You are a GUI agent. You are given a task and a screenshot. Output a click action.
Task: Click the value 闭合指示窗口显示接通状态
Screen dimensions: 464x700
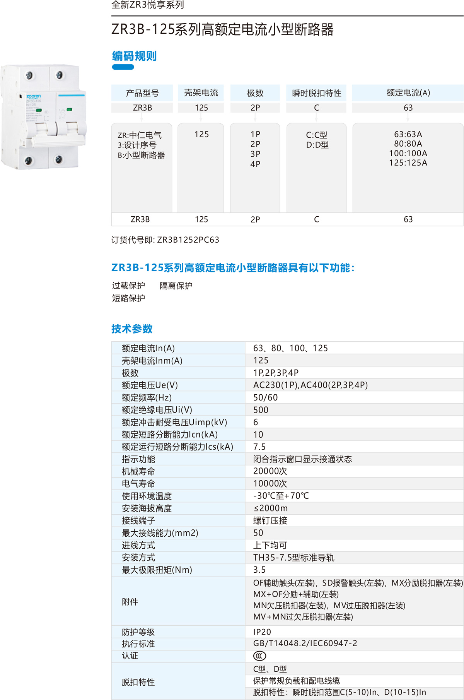coord(302,459)
